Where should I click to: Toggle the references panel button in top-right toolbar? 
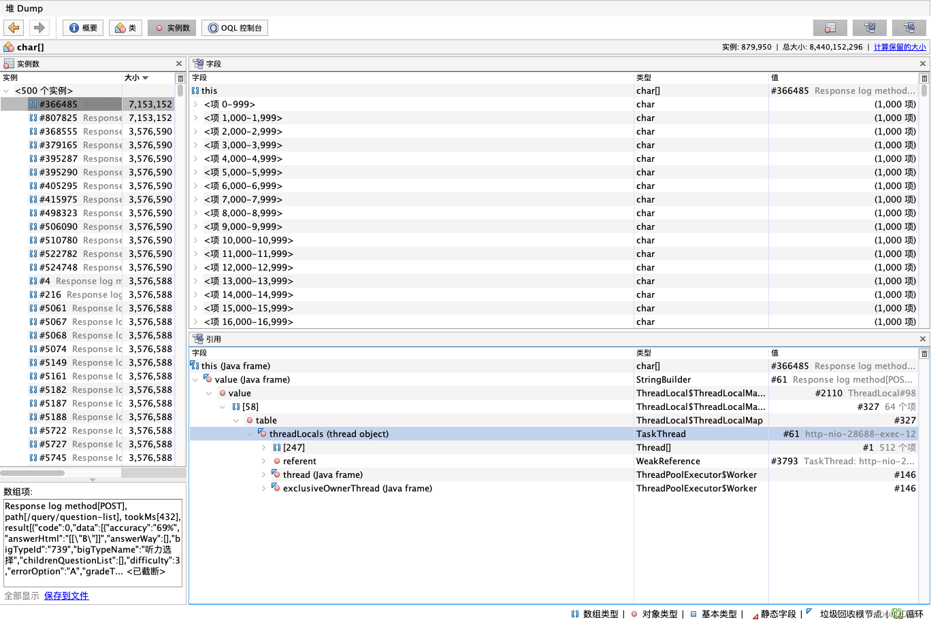pyautogui.click(x=909, y=28)
